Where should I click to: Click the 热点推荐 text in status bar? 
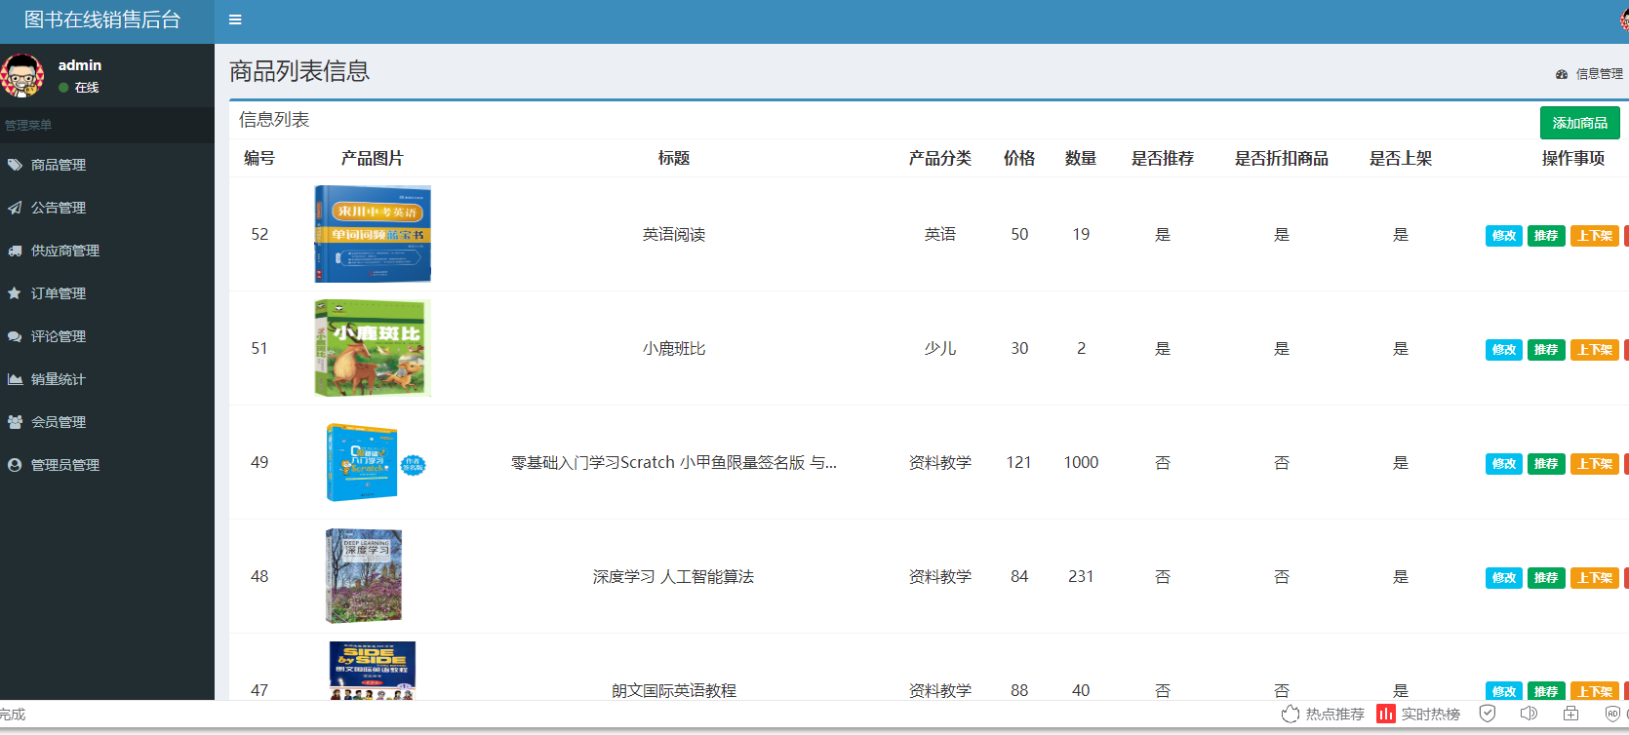point(1335,715)
